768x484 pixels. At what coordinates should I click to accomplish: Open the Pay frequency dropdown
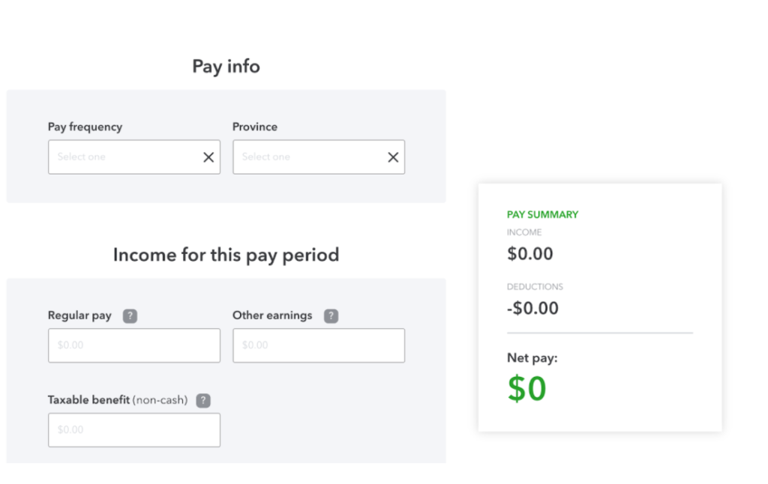(124, 157)
